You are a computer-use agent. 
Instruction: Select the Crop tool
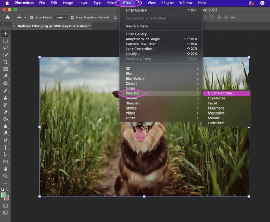[5, 62]
